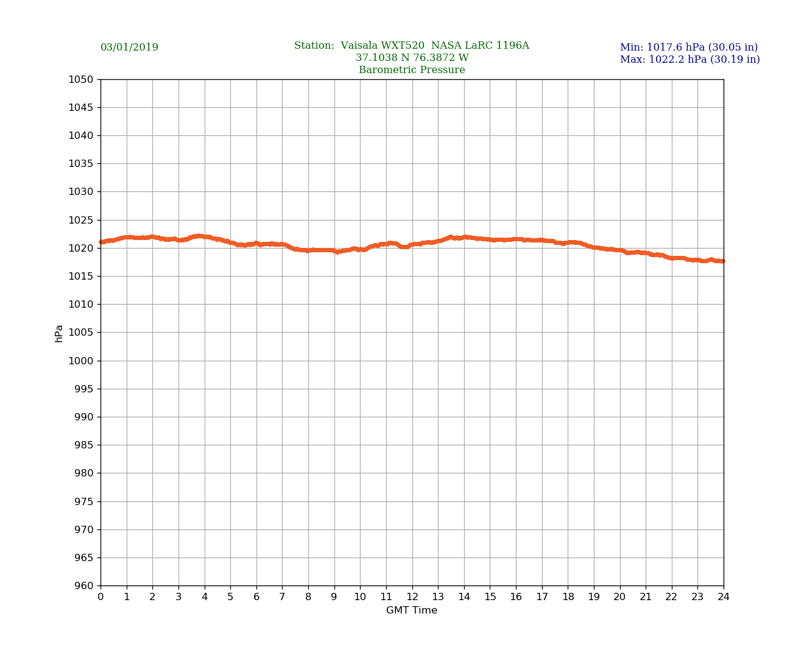Click the 1050 y-axis tick label
Screen dimensions: 804x658
click(81, 79)
